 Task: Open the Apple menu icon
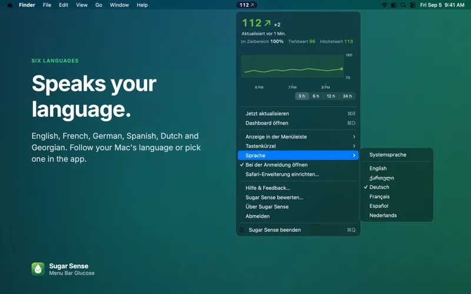coord(10,5)
